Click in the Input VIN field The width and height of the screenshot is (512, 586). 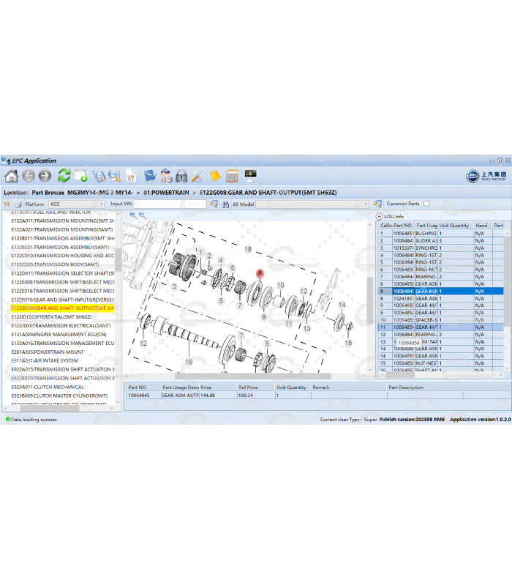(171, 204)
